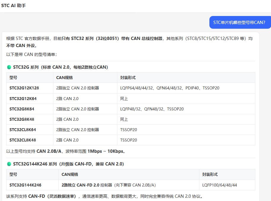Click the line 以下是带 CAN 的型号清单
The height and width of the screenshot is (201, 271).
[x=31, y=54]
